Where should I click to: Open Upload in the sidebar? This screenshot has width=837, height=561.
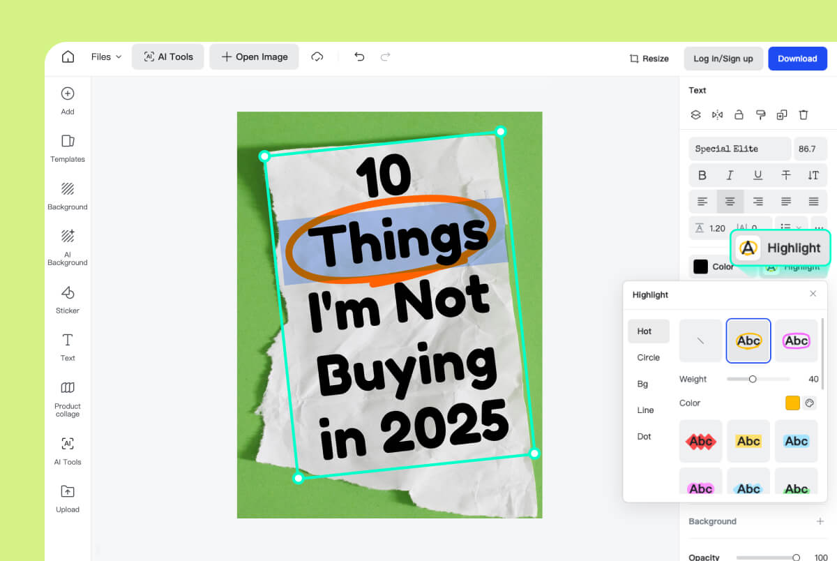click(68, 499)
